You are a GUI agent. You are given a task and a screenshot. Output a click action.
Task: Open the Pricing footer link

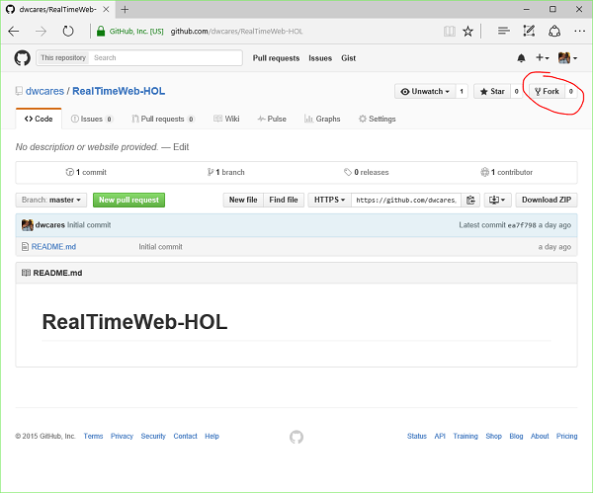pyautogui.click(x=566, y=436)
